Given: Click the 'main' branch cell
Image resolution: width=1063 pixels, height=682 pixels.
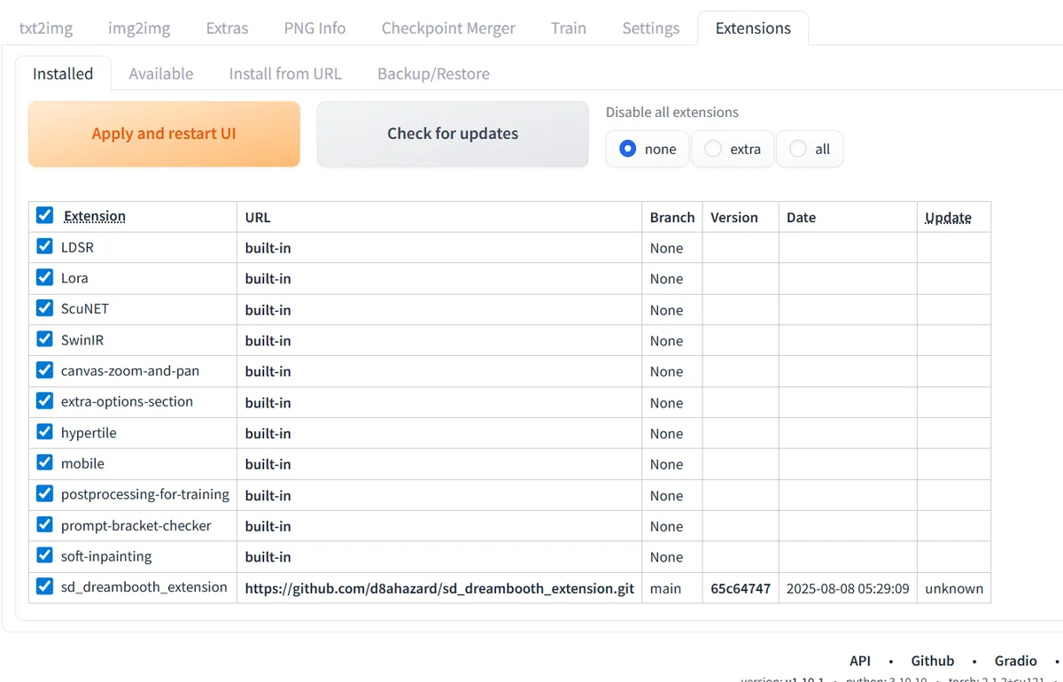Looking at the screenshot, I should (665, 588).
